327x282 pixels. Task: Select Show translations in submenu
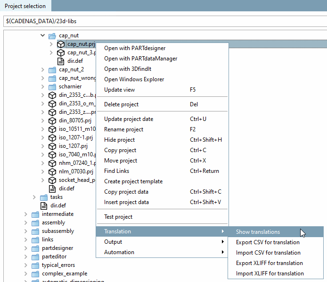[258, 232]
